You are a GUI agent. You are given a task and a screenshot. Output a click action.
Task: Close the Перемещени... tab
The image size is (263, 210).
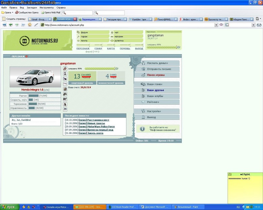click(x=100, y=19)
